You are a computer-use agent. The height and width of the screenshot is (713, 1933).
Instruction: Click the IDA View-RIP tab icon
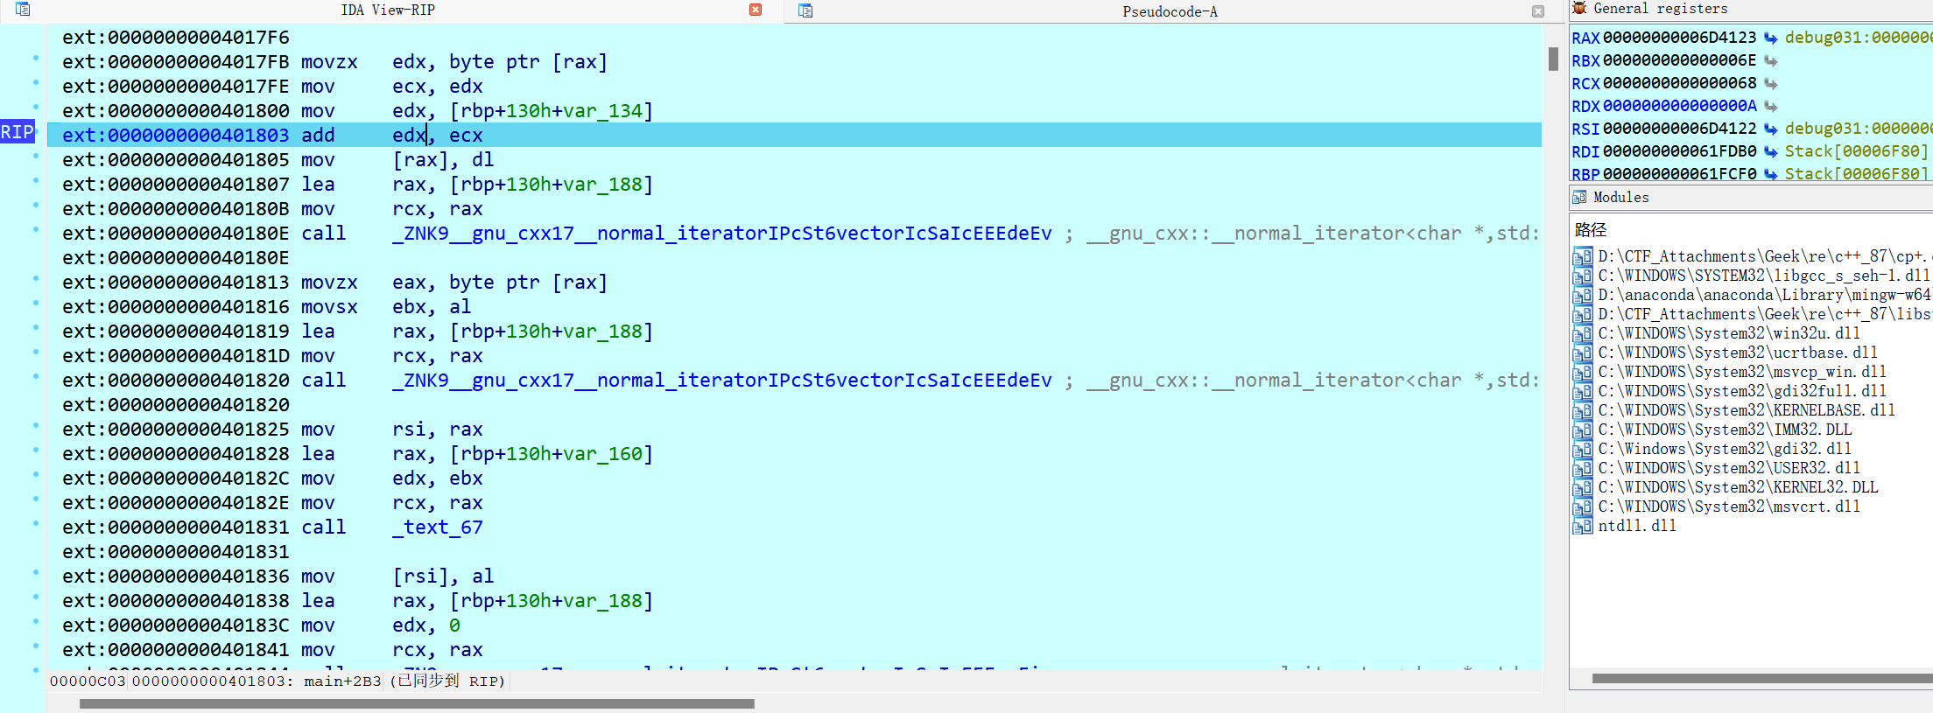pos(23,10)
